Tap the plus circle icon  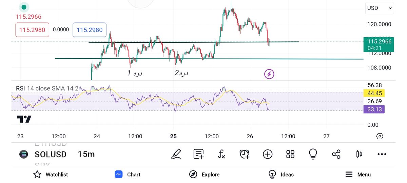(x=268, y=154)
